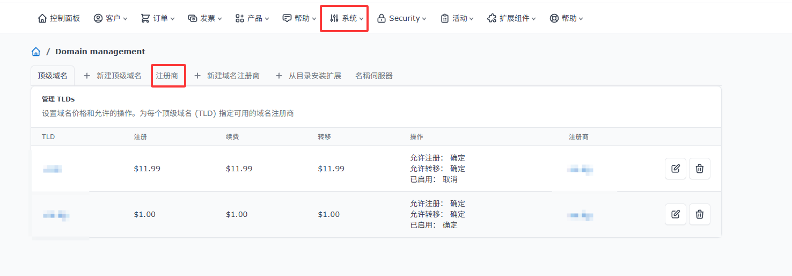Switch to the 注册商 tab
Viewport: 792px width, 276px height.
[167, 76]
